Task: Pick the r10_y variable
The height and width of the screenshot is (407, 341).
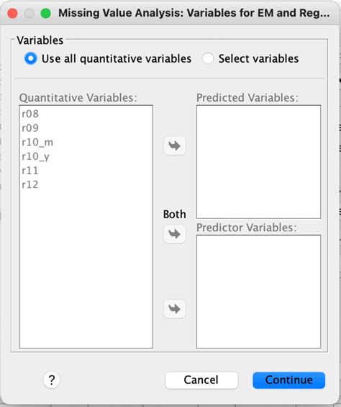Action: pyautogui.click(x=35, y=156)
